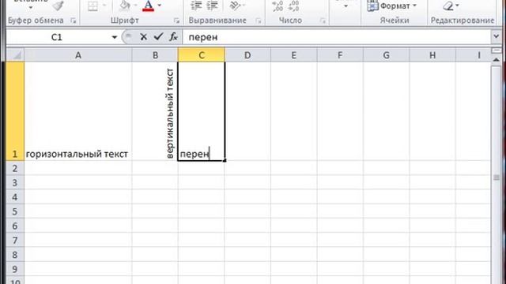Apply fill color with the paint bucket
This screenshot has width=506, height=284.
[x=125, y=6]
